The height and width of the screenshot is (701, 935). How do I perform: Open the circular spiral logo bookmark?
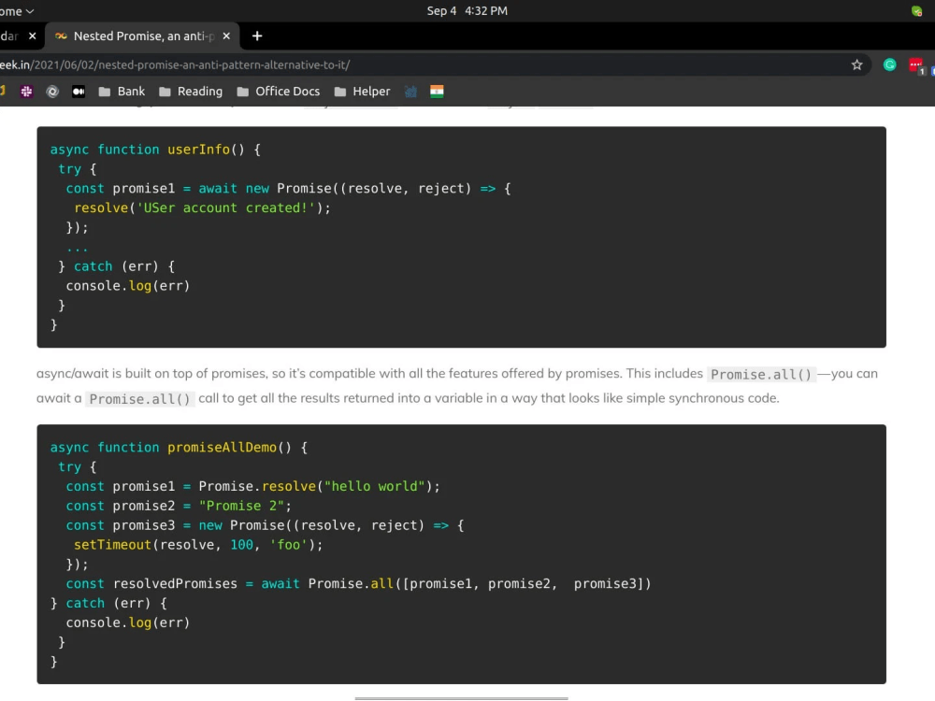point(52,91)
